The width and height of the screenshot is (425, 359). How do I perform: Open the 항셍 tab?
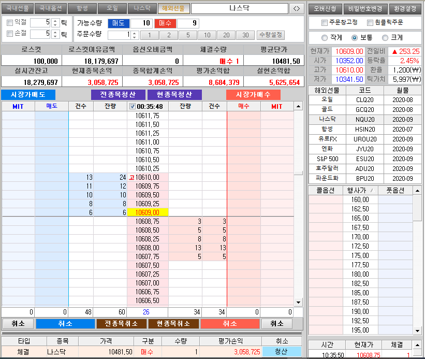coord(82,8)
